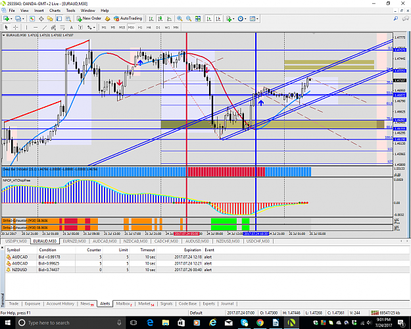Toggle chart Auto Scroll icon
411x329 pixels.
209,18
